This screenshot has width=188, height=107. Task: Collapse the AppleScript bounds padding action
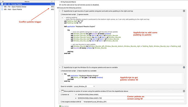(x=60, y=11)
